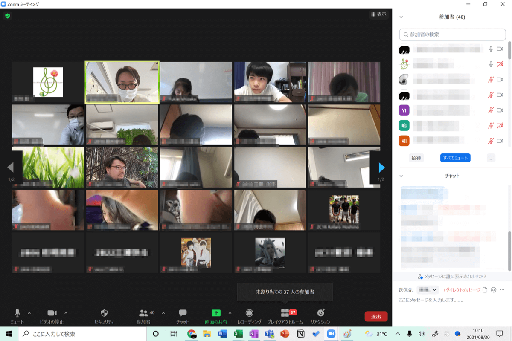Screen dimensions: 512x341
Task: Toggle muted mic of shell avatar participant
Action: coord(491,80)
